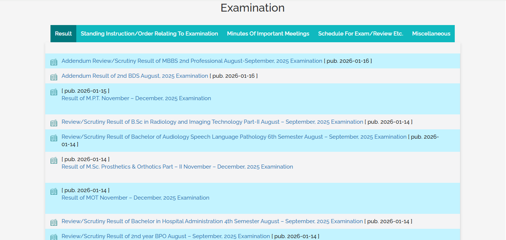Image resolution: width=506 pixels, height=240 pixels.
Task: Open the Schedule For Exam/Review Etc. tab
Action: pos(361,33)
